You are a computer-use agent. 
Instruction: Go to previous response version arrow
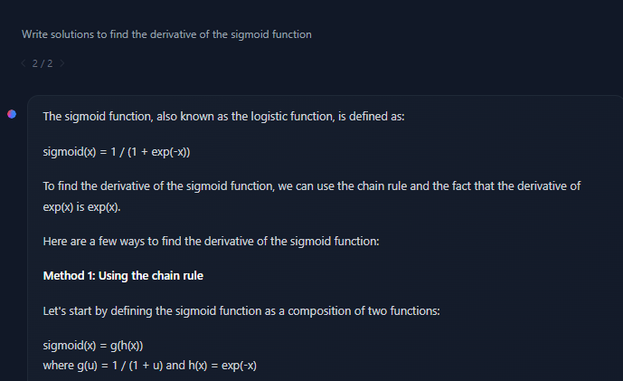[x=23, y=63]
